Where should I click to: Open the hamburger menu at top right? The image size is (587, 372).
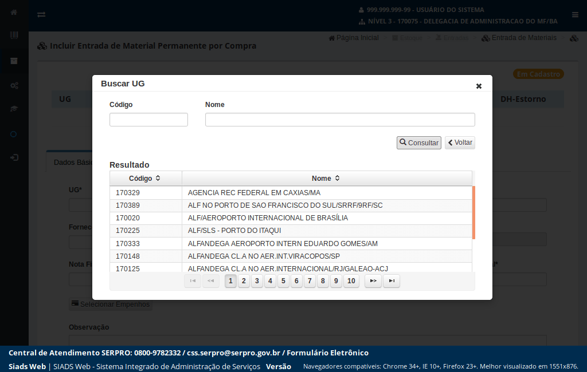(x=575, y=15)
